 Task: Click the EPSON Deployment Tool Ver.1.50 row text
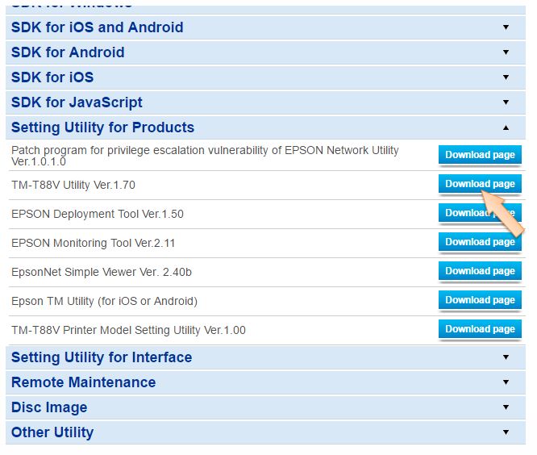(98, 214)
